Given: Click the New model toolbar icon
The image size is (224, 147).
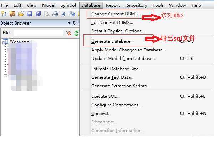Looking at the screenshot, I should [4, 14].
